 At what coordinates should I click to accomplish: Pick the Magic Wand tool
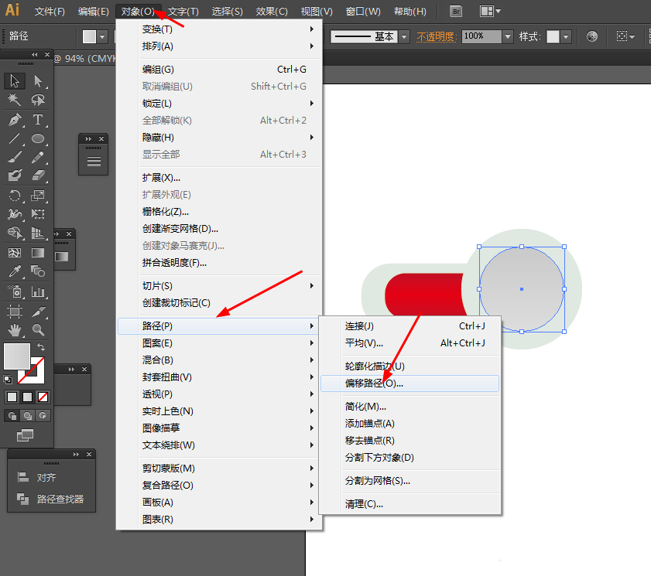click(15, 100)
